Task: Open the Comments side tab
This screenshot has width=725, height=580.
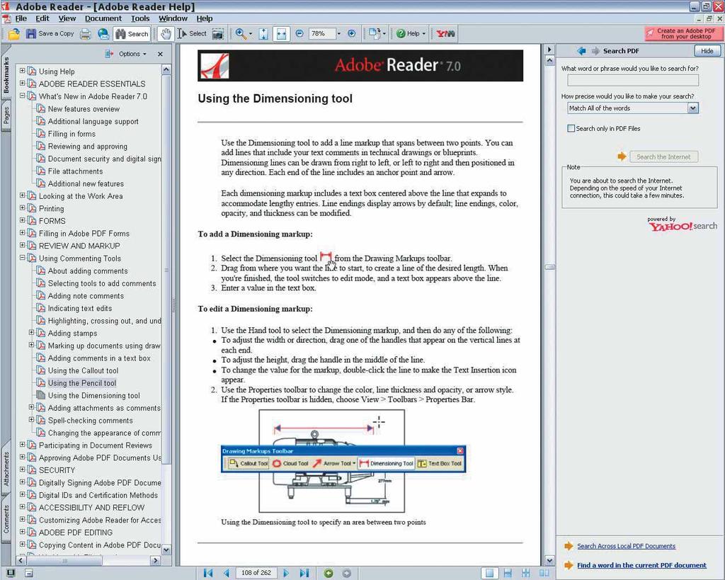Action: click(x=6, y=518)
